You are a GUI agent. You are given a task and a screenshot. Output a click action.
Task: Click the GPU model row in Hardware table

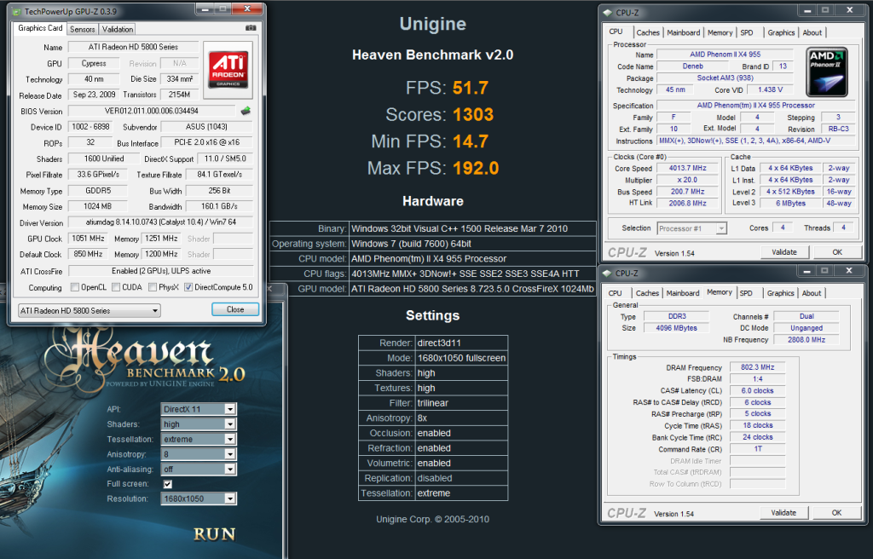[432, 289]
